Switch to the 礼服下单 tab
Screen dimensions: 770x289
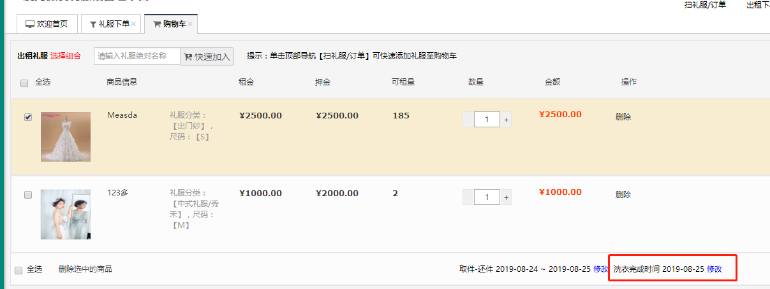(x=108, y=24)
